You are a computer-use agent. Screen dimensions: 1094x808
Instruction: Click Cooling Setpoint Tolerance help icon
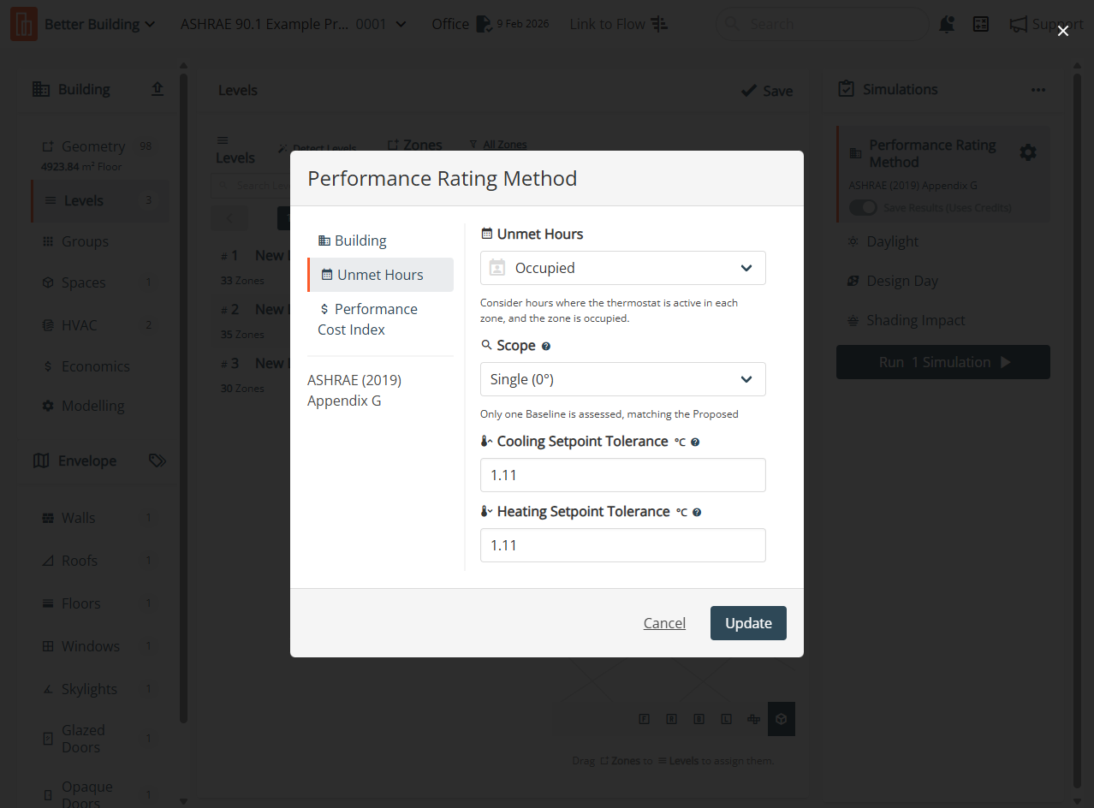pos(695,443)
